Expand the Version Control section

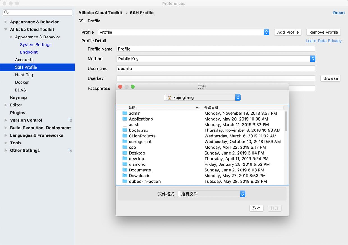point(6,120)
